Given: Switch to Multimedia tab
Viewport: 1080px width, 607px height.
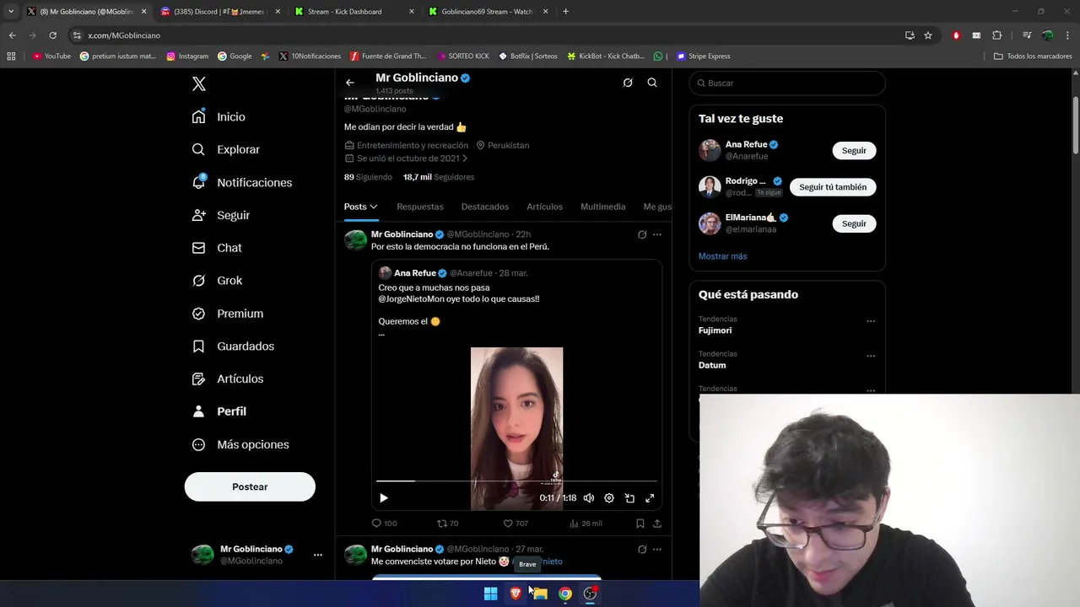Looking at the screenshot, I should 603,207.
